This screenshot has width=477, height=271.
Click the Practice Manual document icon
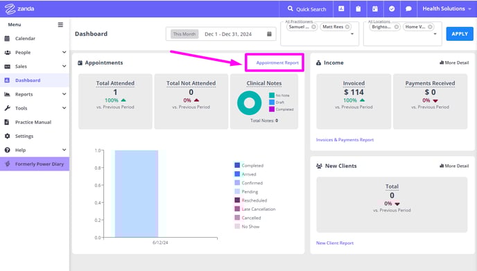[x=7, y=122]
